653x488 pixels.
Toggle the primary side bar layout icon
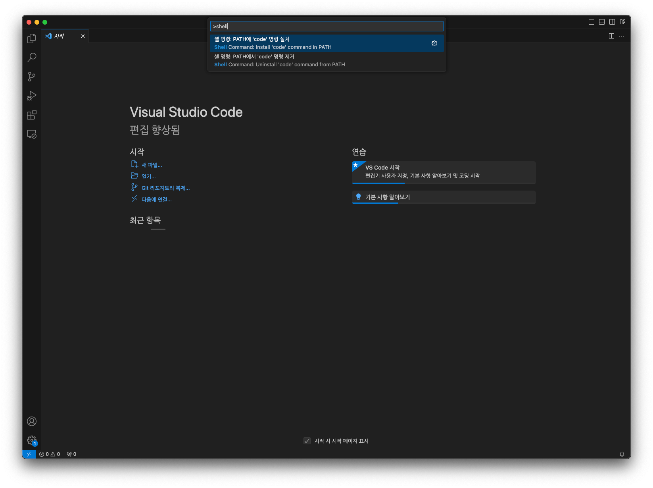[x=592, y=22]
